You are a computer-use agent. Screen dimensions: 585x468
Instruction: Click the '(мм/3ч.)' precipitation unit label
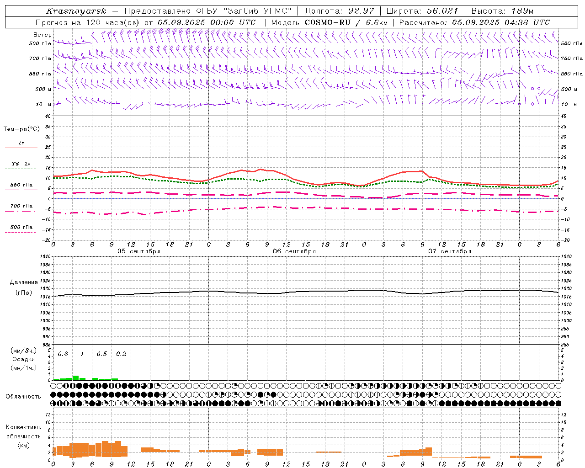pyautogui.click(x=23, y=351)
